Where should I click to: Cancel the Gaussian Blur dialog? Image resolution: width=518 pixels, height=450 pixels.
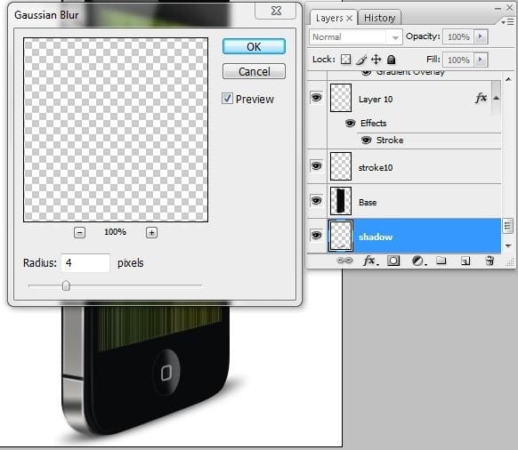tap(254, 71)
